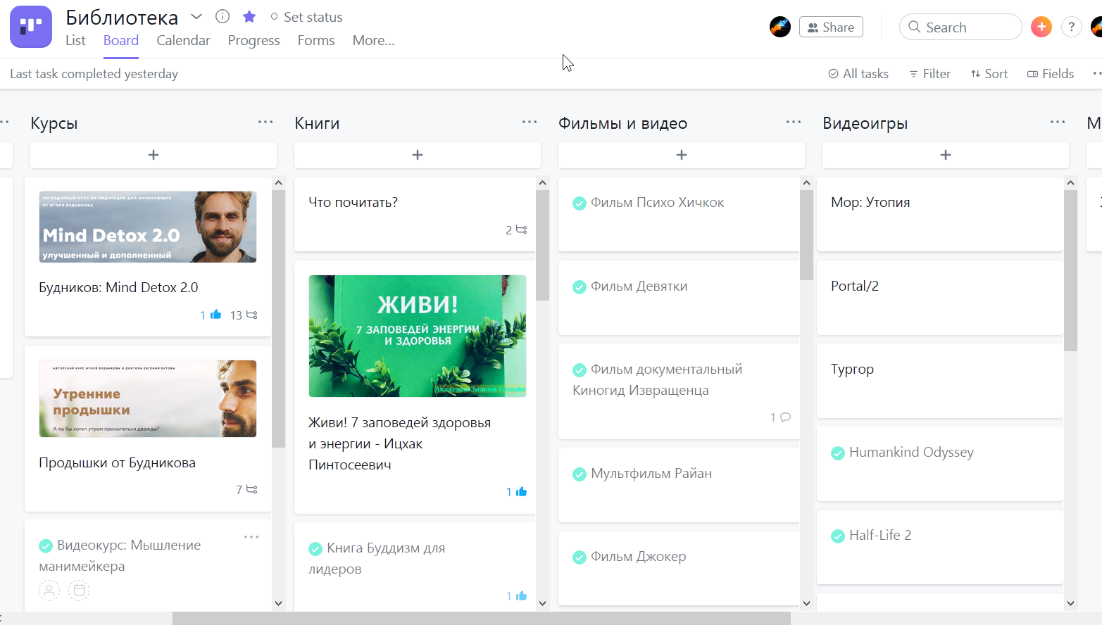Open the help question mark icon

pos(1071,27)
